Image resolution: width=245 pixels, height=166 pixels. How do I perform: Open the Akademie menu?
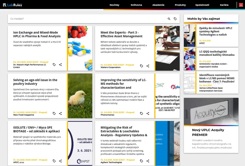[158, 5]
